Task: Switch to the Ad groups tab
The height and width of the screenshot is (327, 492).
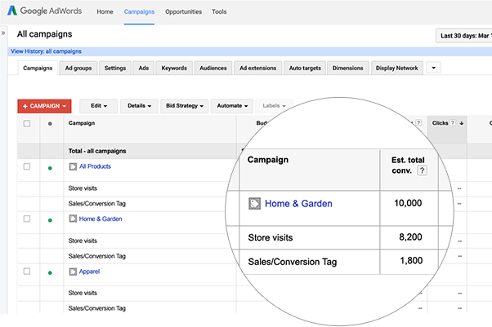Action: tap(78, 68)
